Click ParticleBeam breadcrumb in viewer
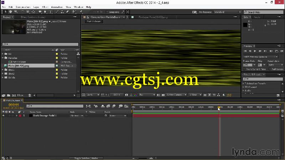Image resolution: width=285 pixels, height=160 pixels. (x=94, y=21)
